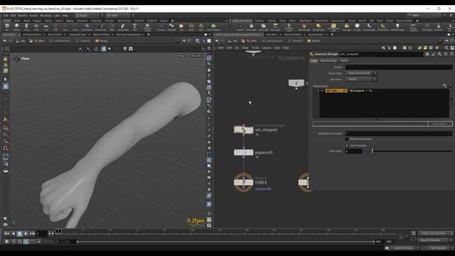The width and height of the screenshot is (455, 256).
Task: Click the current frame marker on timeline
Action: coord(58,231)
